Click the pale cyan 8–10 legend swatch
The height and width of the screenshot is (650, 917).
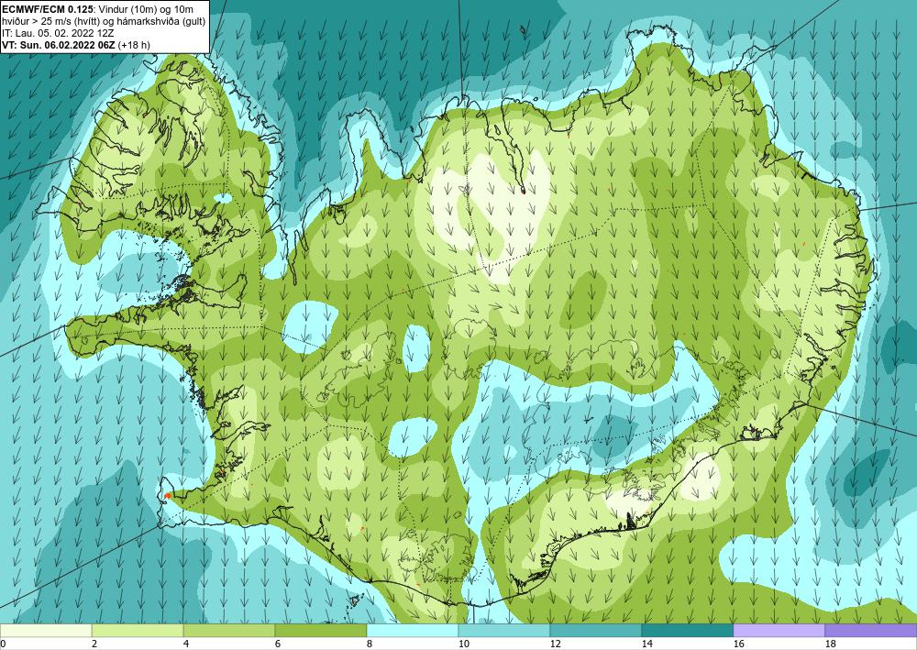(x=413, y=630)
